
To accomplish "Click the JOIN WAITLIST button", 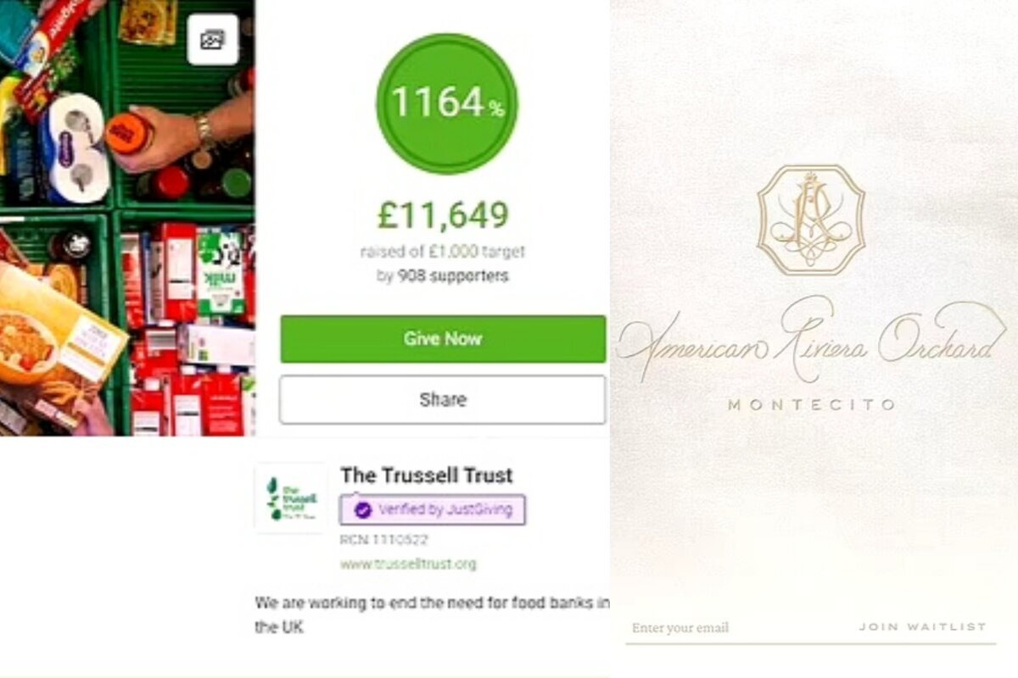I will pos(922,627).
